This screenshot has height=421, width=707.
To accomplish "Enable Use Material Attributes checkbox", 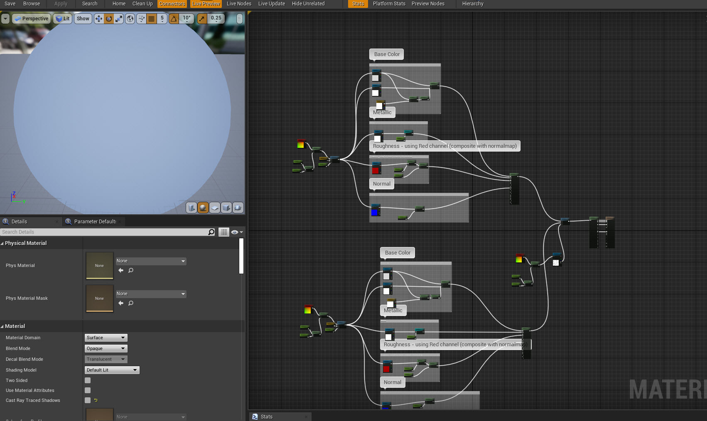I will pyautogui.click(x=88, y=390).
